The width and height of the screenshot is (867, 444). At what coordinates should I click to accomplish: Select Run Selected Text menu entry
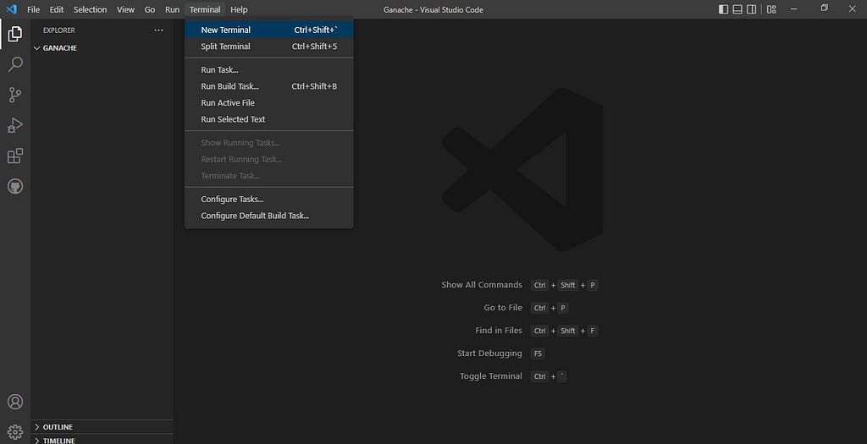point(269,119)
